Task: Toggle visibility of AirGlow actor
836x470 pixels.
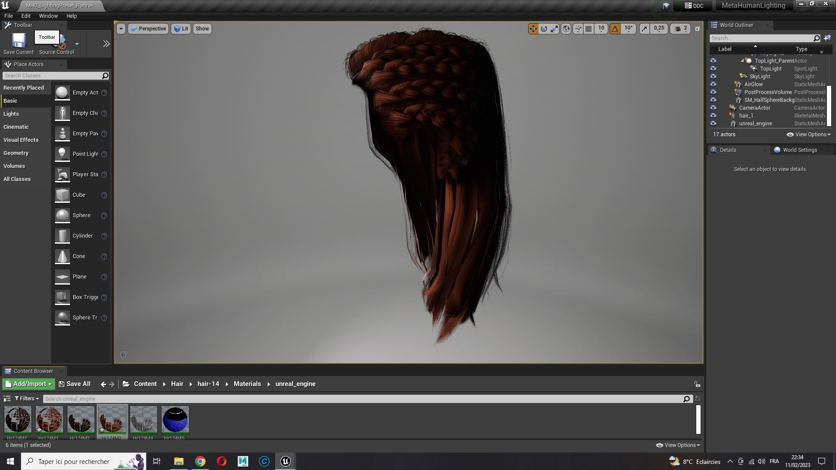Action: [713, 84]
